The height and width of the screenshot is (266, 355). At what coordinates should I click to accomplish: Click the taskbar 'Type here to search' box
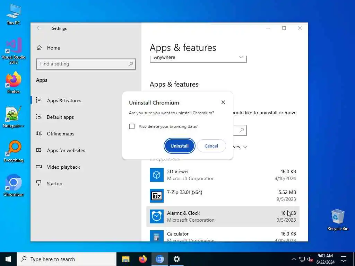click(x=66, y=259)
